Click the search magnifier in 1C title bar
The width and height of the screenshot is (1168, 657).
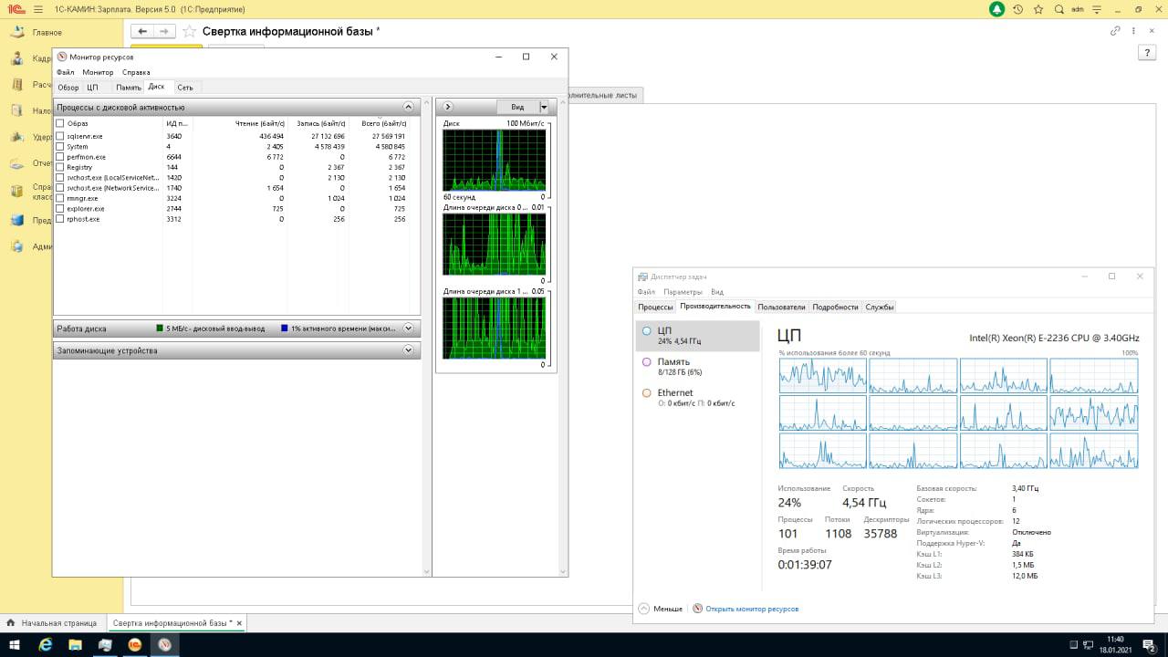1059,9
